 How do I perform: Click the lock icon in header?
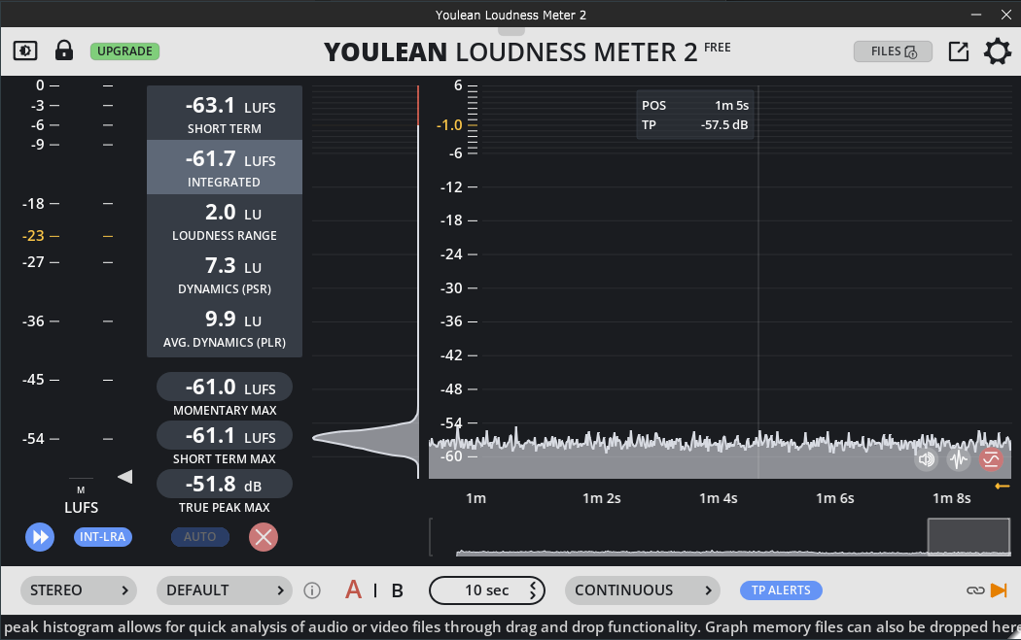(x=64, y=51)
